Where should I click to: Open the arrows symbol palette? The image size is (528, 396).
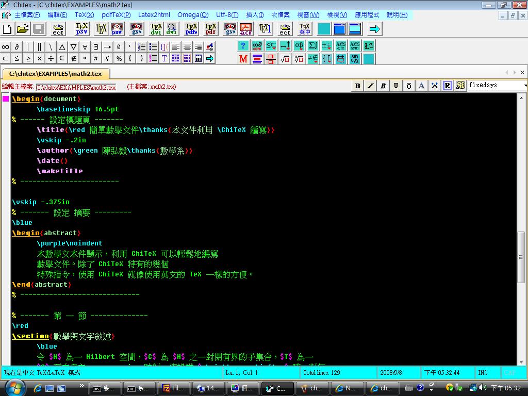click(x=285, y=45)
